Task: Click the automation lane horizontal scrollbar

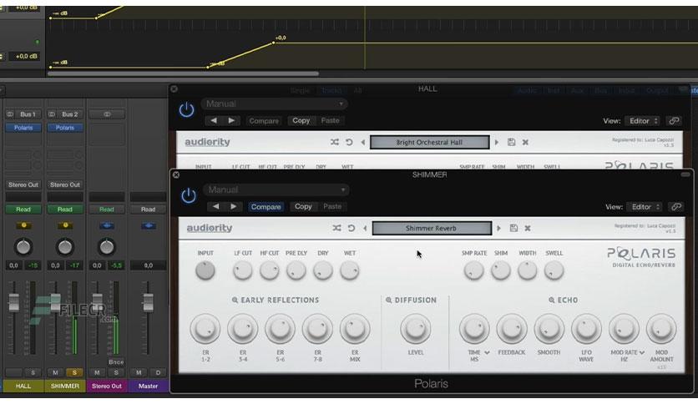Action: tap(183, 73)
